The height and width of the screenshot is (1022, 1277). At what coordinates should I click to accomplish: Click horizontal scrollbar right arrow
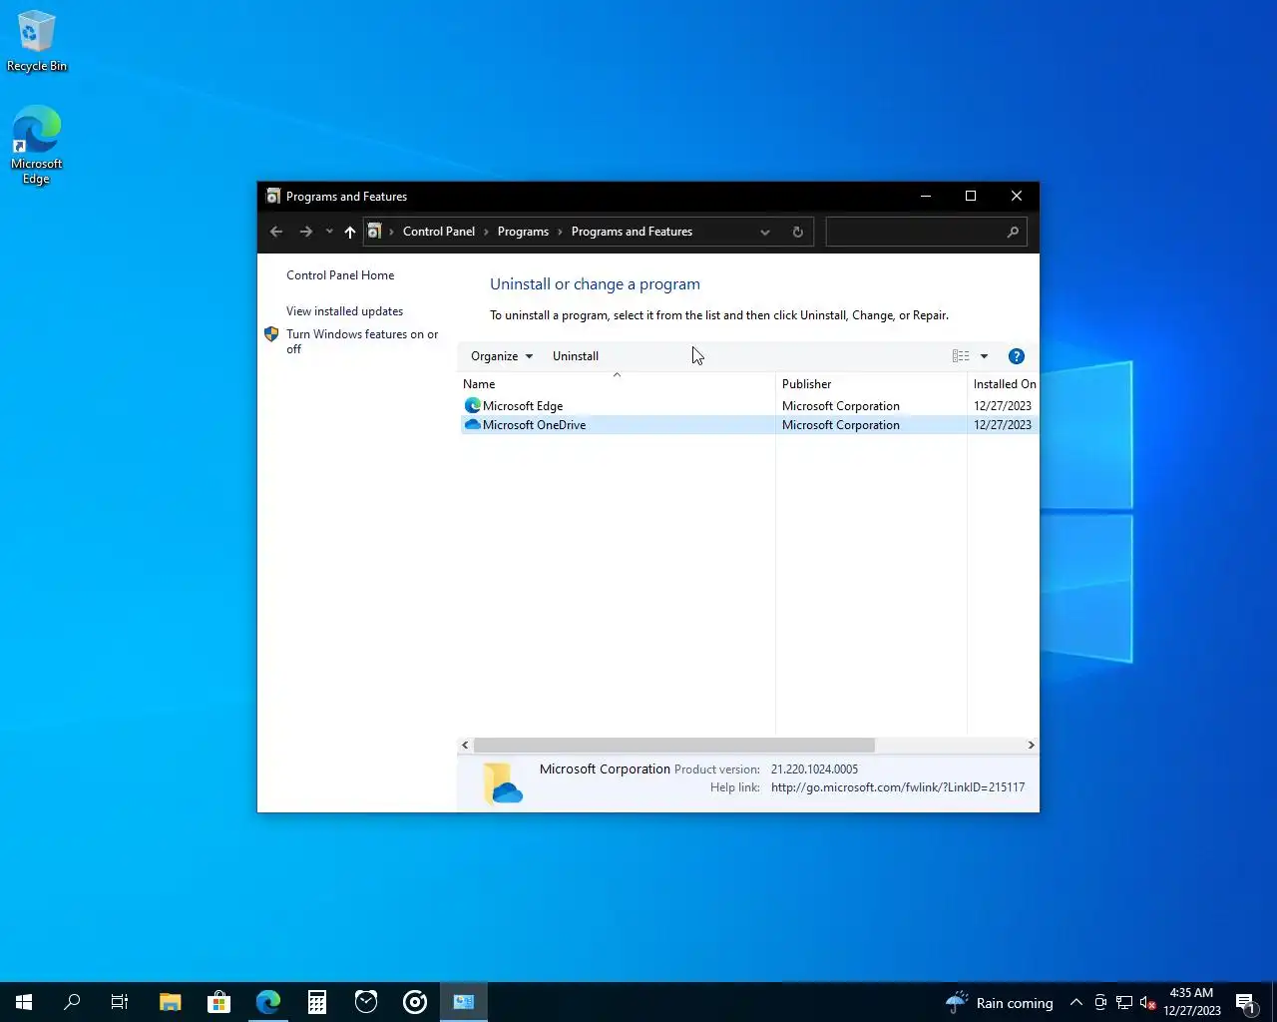(1031, 746)
